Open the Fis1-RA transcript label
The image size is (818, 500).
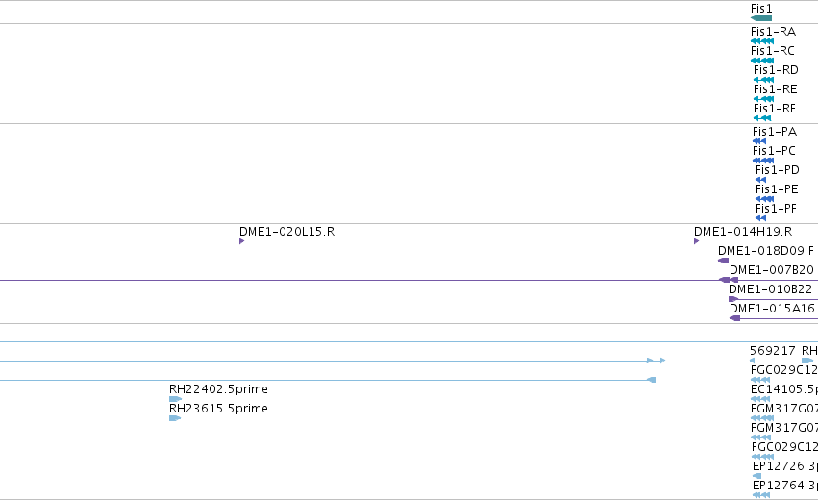point(773,32)
